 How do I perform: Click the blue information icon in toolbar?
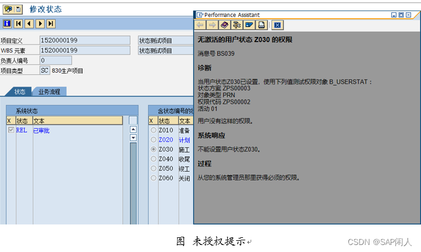(7, 24)
